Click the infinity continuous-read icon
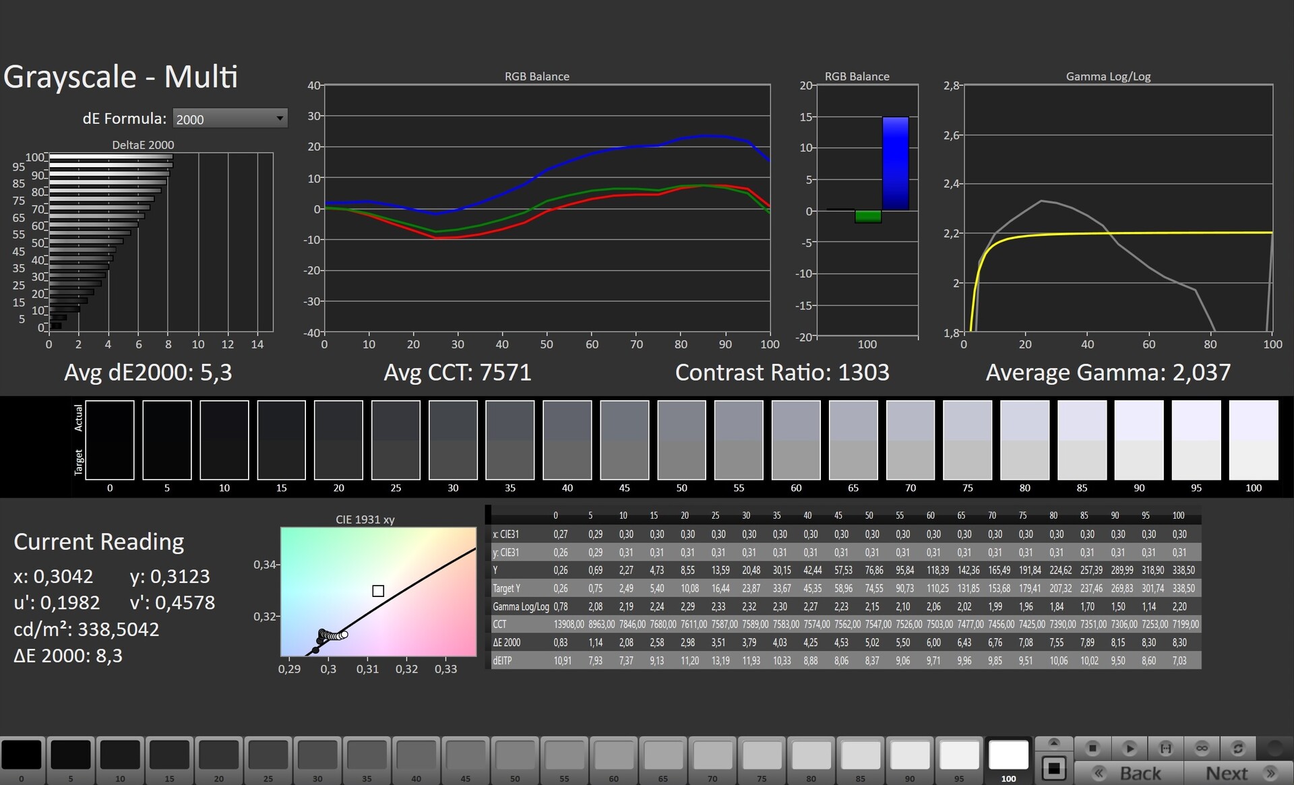 [1202, 748]
